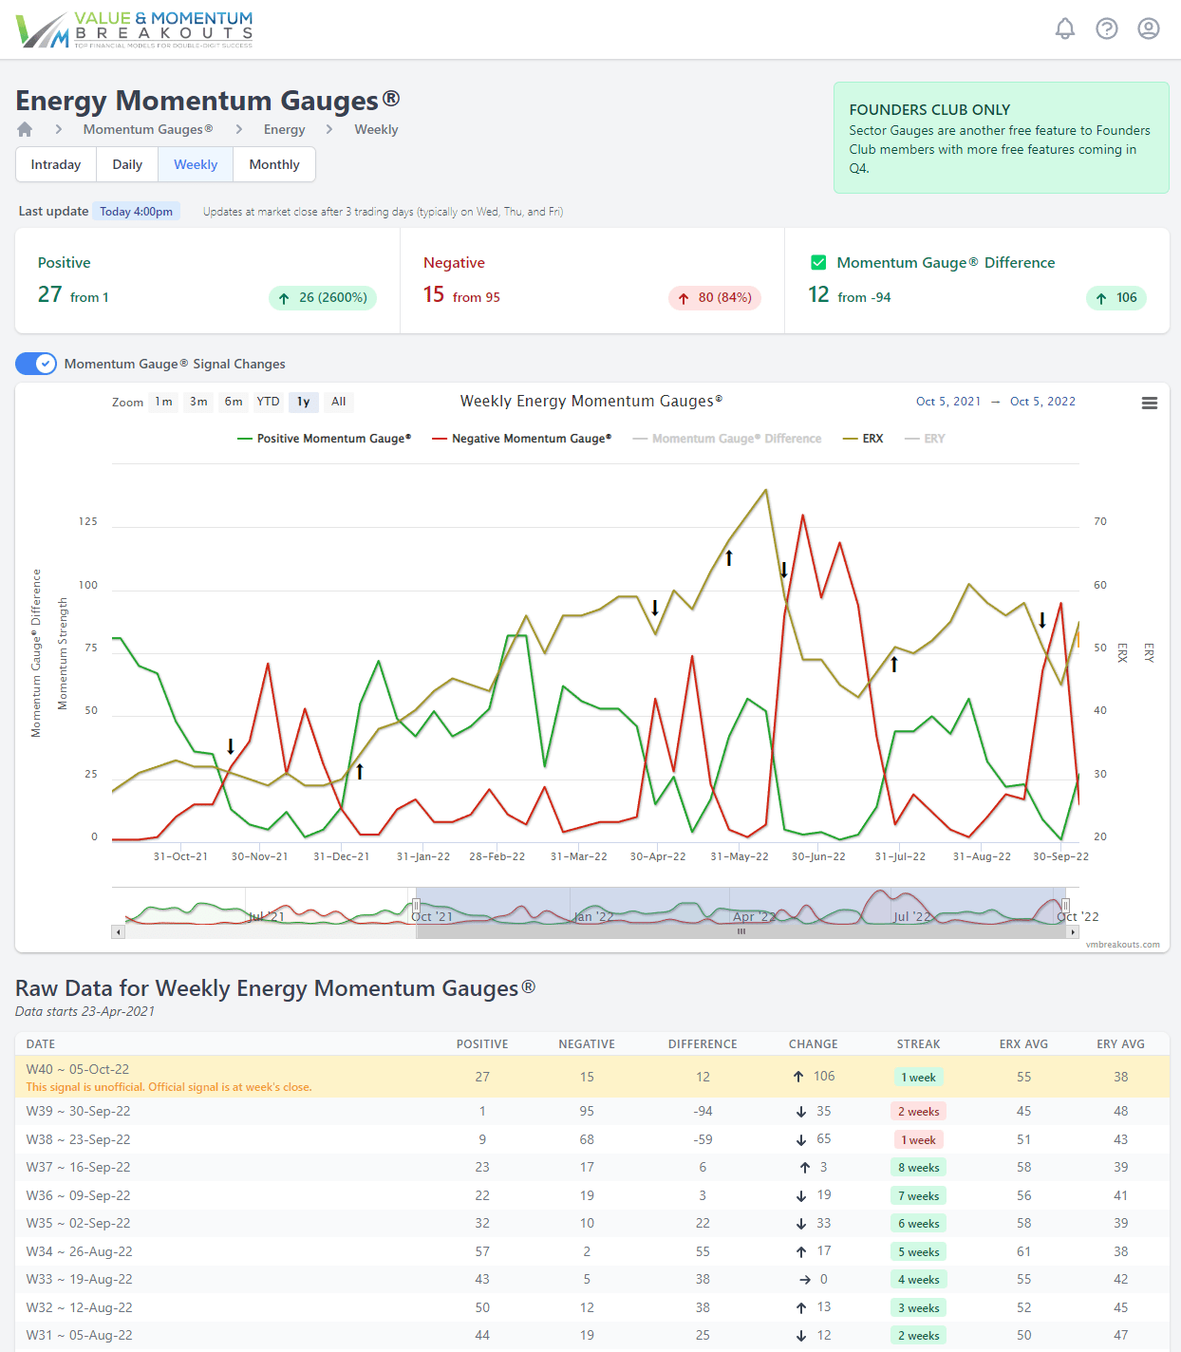Toggle Momentum Gauge Signal Changes switch

tap(36, 364)
